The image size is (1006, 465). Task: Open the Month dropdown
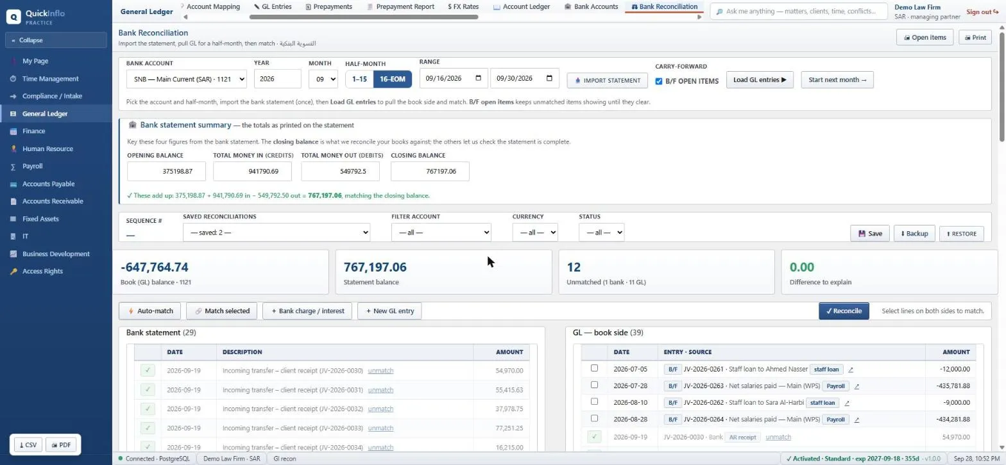[x=323, y=79]
